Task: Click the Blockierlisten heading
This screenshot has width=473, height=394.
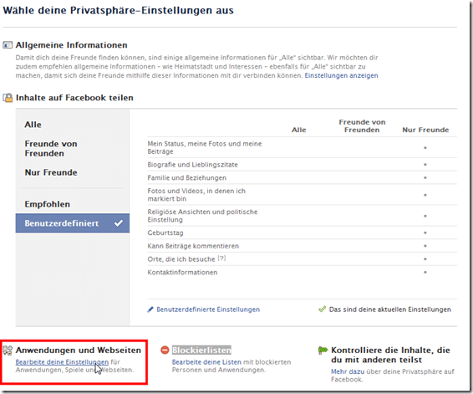Action: point(201,351)
